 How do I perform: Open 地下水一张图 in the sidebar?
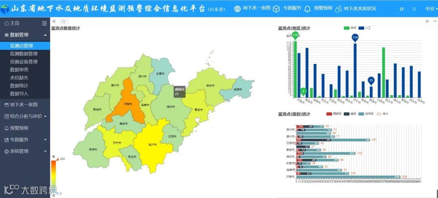tap(25, 105)
